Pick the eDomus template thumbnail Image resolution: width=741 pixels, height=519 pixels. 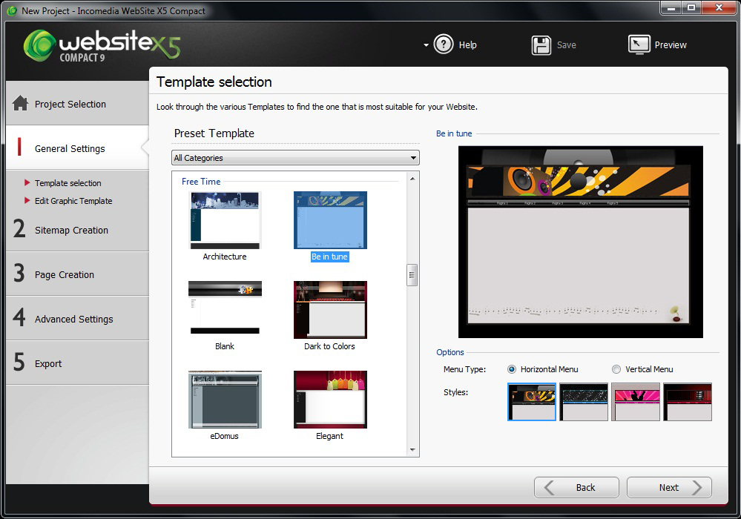(x=225, y=400)
